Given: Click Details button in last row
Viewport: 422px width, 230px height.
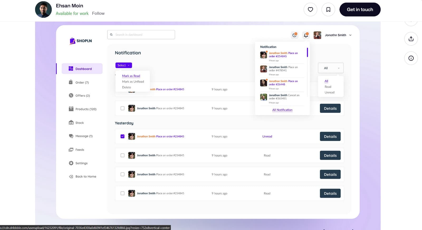Looking at the screenshot, I should 330,193.
